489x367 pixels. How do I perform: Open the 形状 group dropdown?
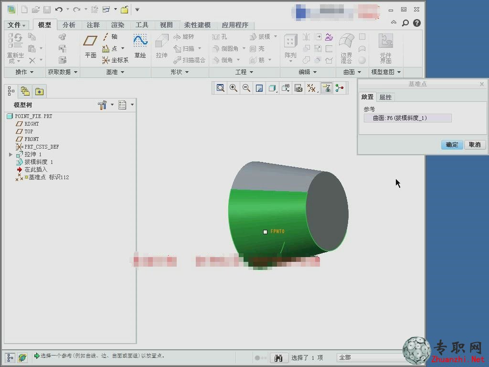(180, 72)
